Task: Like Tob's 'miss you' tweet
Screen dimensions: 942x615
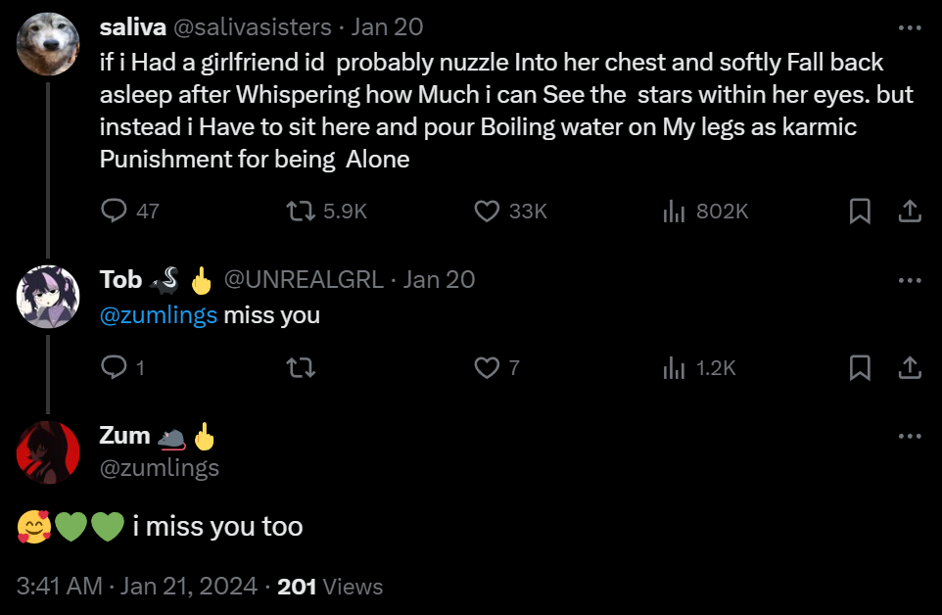Action: tap(487, 367)
